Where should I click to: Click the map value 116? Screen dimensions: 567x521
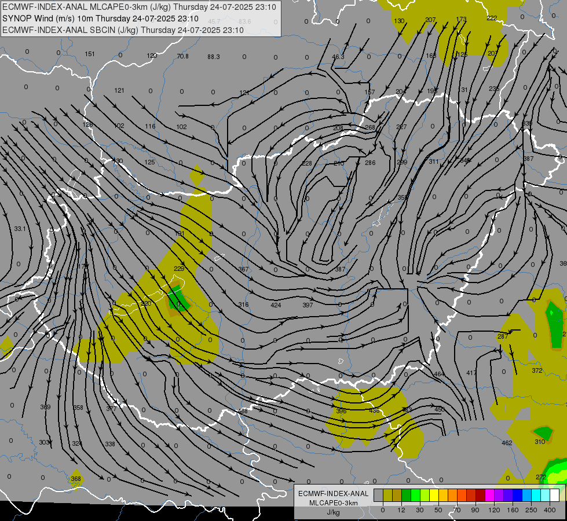(150, 127)
